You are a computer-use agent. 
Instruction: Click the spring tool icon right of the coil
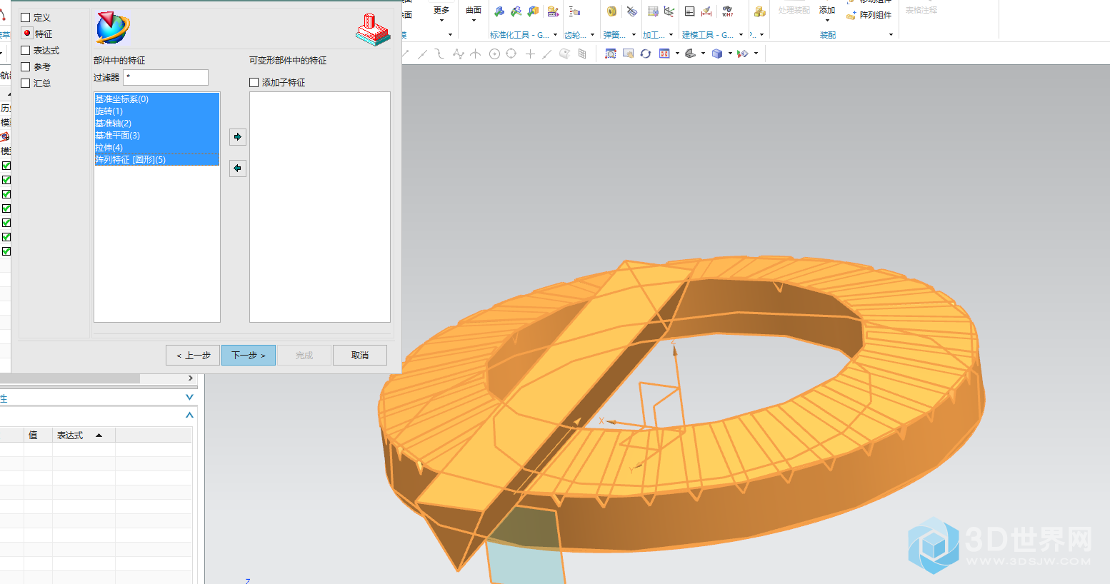coord(632,11)
